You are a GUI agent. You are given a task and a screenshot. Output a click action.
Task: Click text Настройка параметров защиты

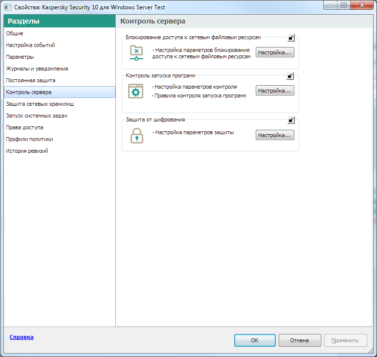tap(193, 132)
